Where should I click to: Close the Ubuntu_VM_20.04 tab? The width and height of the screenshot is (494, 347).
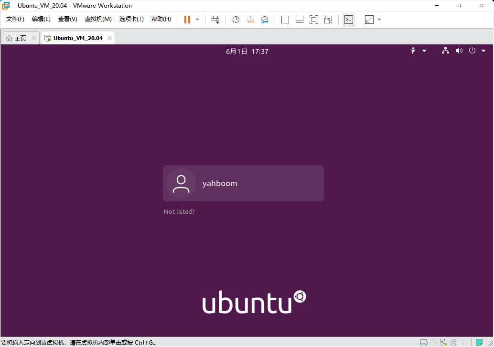[109, 38]
